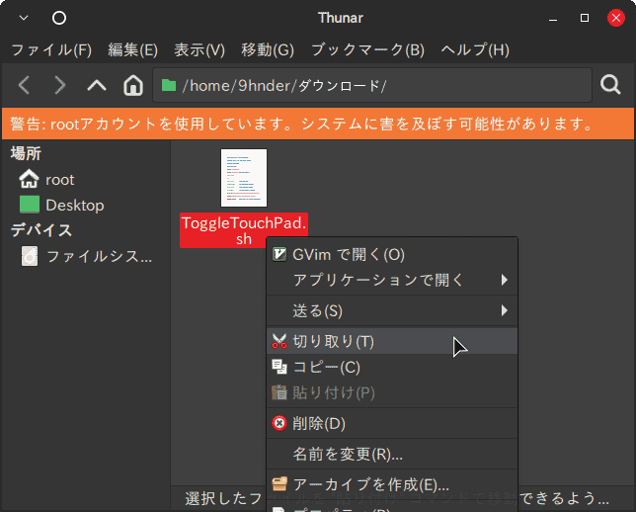
Task: Go back with the left arrow icon
Action: pos(25,85)
